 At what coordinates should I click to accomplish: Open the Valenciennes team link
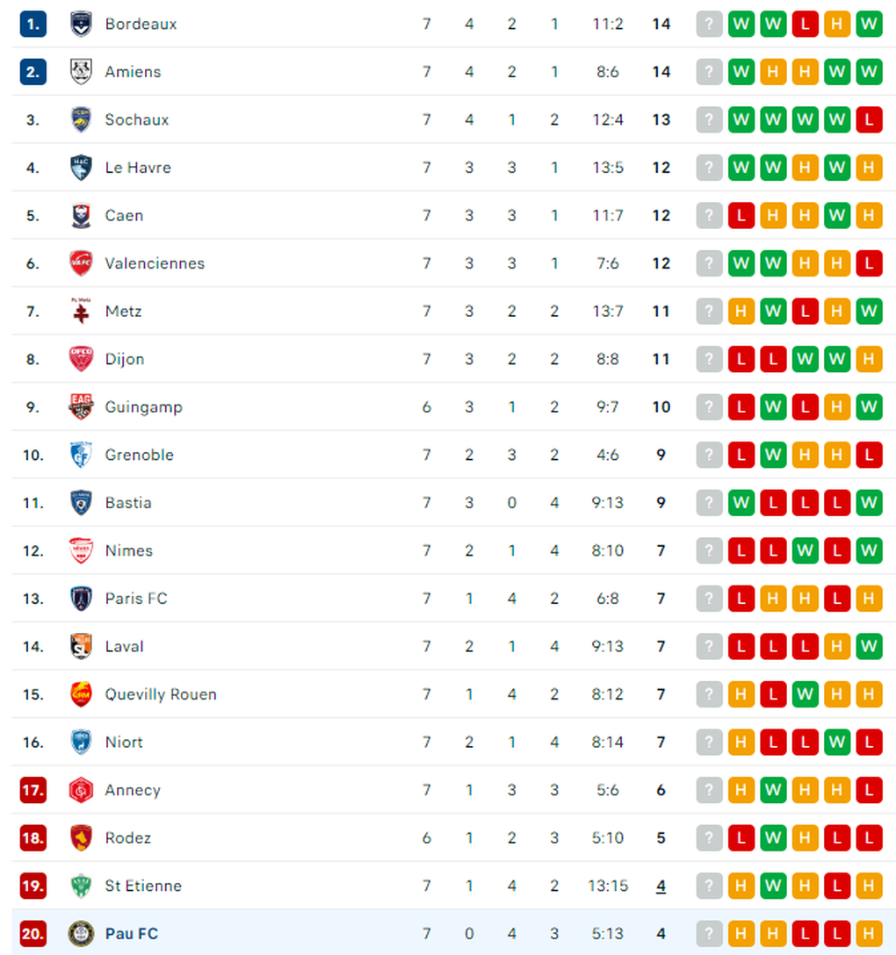pos(155,263)
